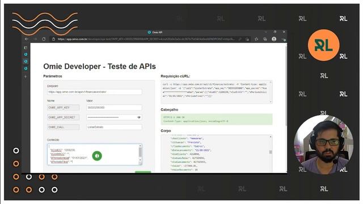Open a new tab with the plus icon

pyautogui.click(x=26, y=76)
